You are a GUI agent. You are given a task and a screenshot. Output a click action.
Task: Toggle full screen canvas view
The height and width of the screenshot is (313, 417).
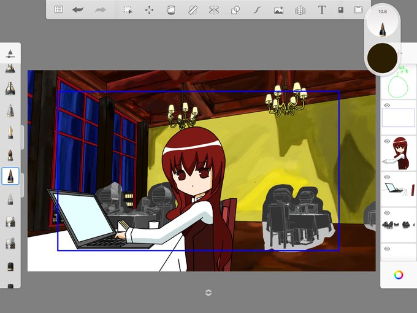click(358, 10)
